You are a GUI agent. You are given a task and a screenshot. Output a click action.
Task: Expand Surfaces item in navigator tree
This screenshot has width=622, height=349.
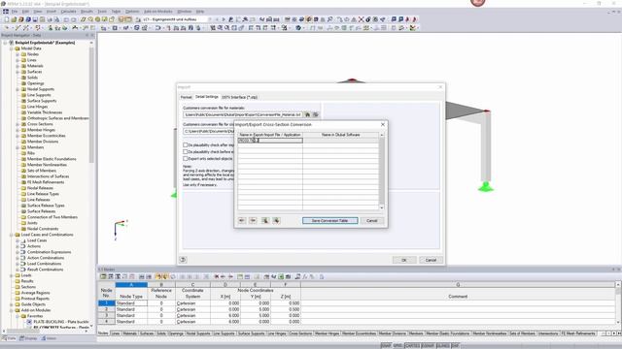point(17,72)
